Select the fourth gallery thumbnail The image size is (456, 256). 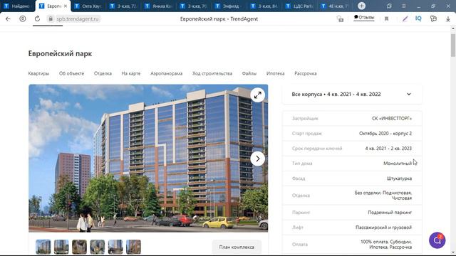click(98, 247)
